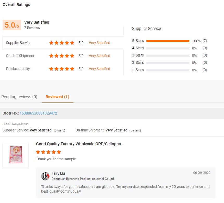Click the 1 Stars rating bar
Screen dimensions: 224x203
tap(168, 70)
